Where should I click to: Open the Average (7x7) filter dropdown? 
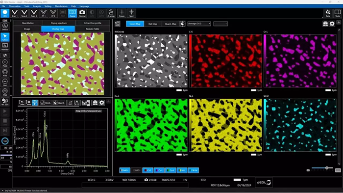pyautogui.click(x=199, y=24)
